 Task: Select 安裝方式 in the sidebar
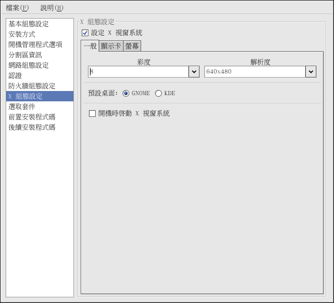22,35
